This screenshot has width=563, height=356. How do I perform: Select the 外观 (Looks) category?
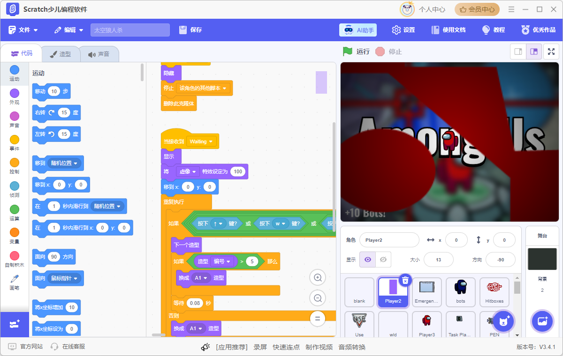coord(15,97)
